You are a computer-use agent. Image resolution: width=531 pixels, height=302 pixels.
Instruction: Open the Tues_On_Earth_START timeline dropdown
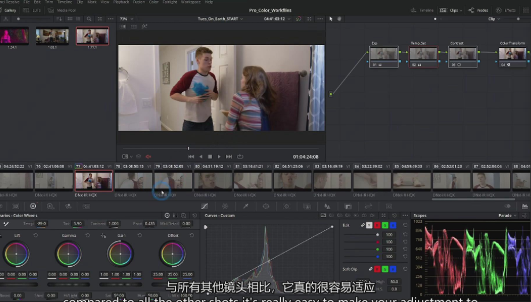[x=221, y=19]
